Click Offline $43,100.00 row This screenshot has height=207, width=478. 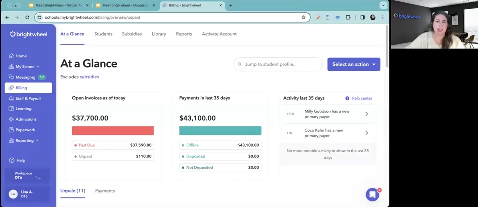click(220, 145)
